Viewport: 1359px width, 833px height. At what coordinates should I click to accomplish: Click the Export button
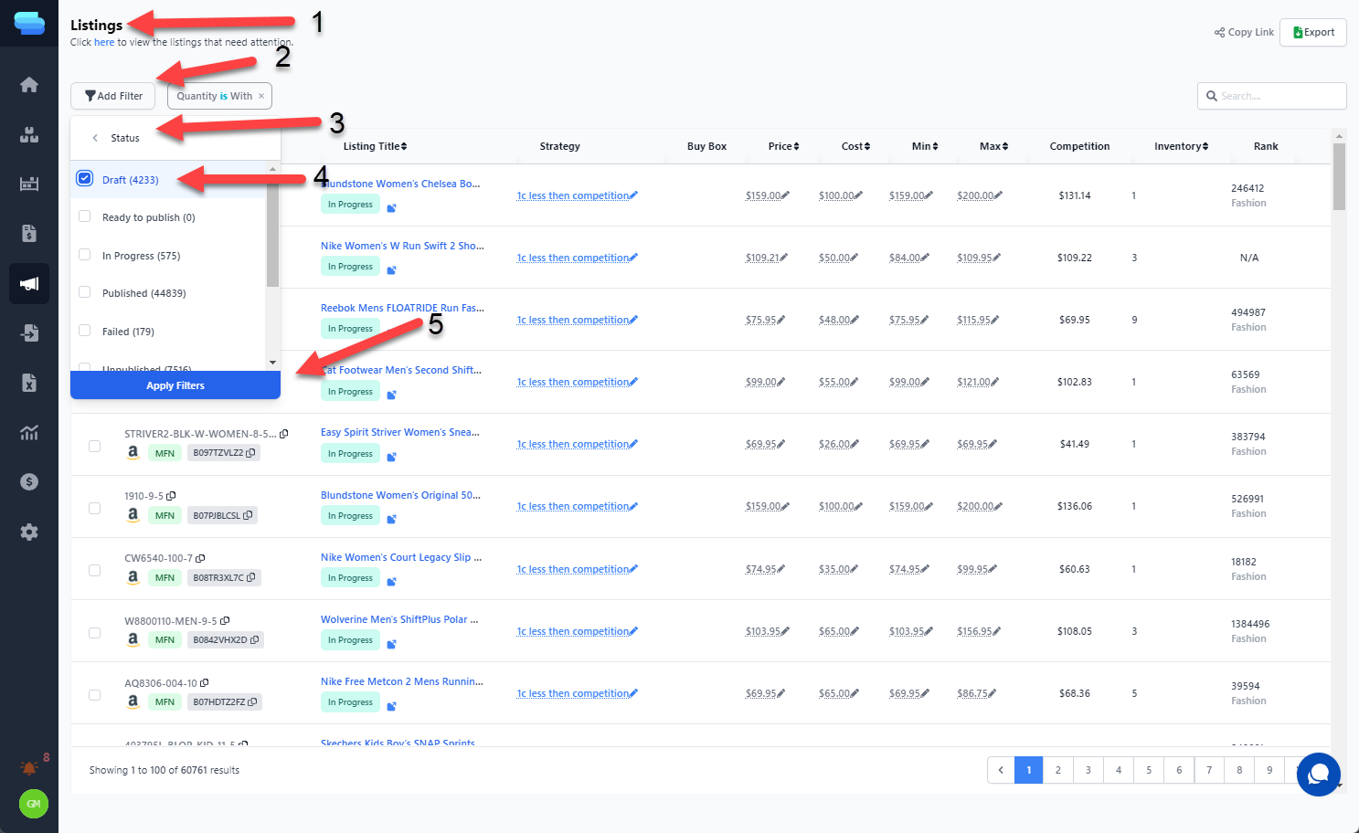[x=1313, y=32]
